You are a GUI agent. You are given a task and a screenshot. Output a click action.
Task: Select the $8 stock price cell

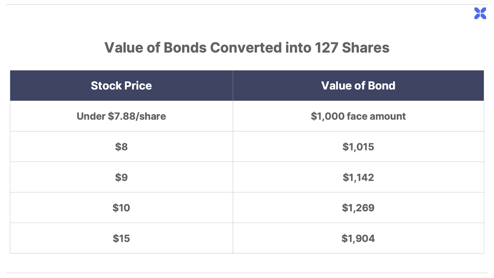coord(121,147)
